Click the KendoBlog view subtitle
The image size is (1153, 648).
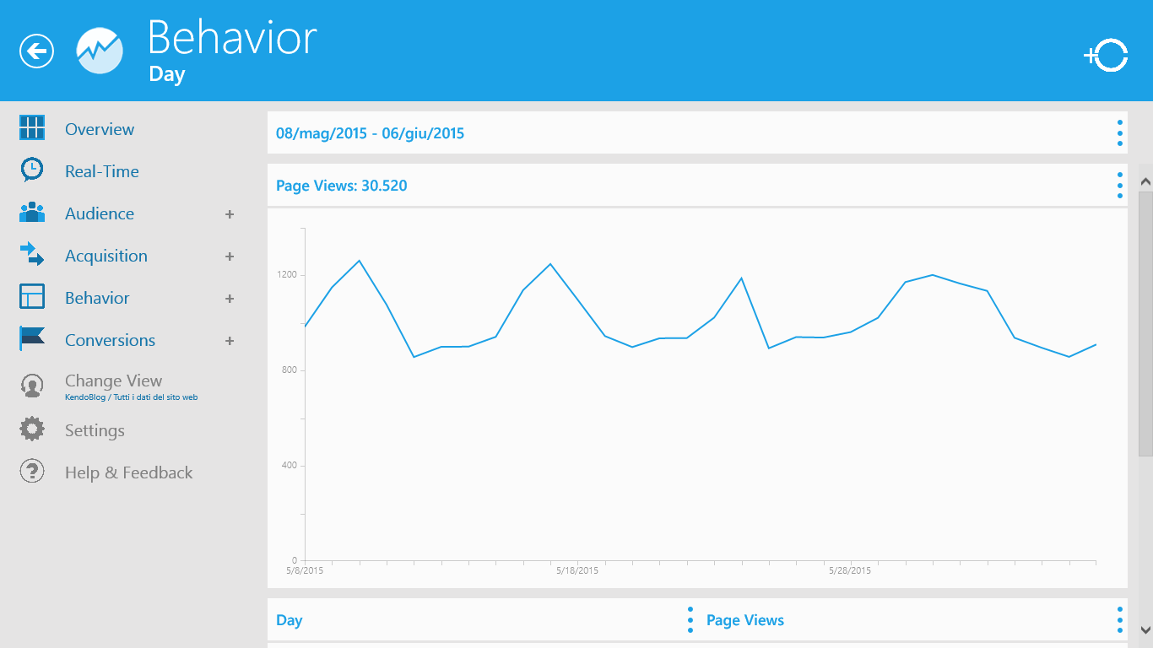pyautogui.click(x=132, y=397)
